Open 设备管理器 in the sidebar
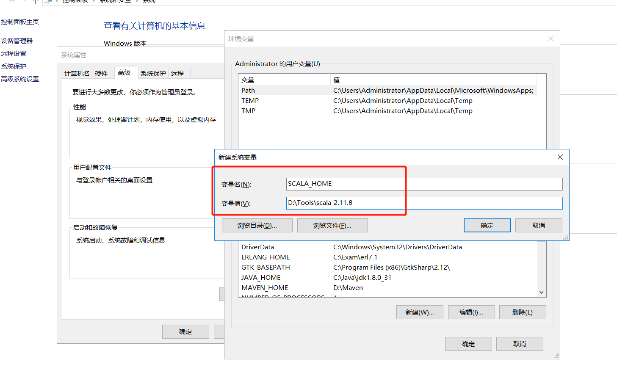617x378 pixels. (x=17, y=41)
